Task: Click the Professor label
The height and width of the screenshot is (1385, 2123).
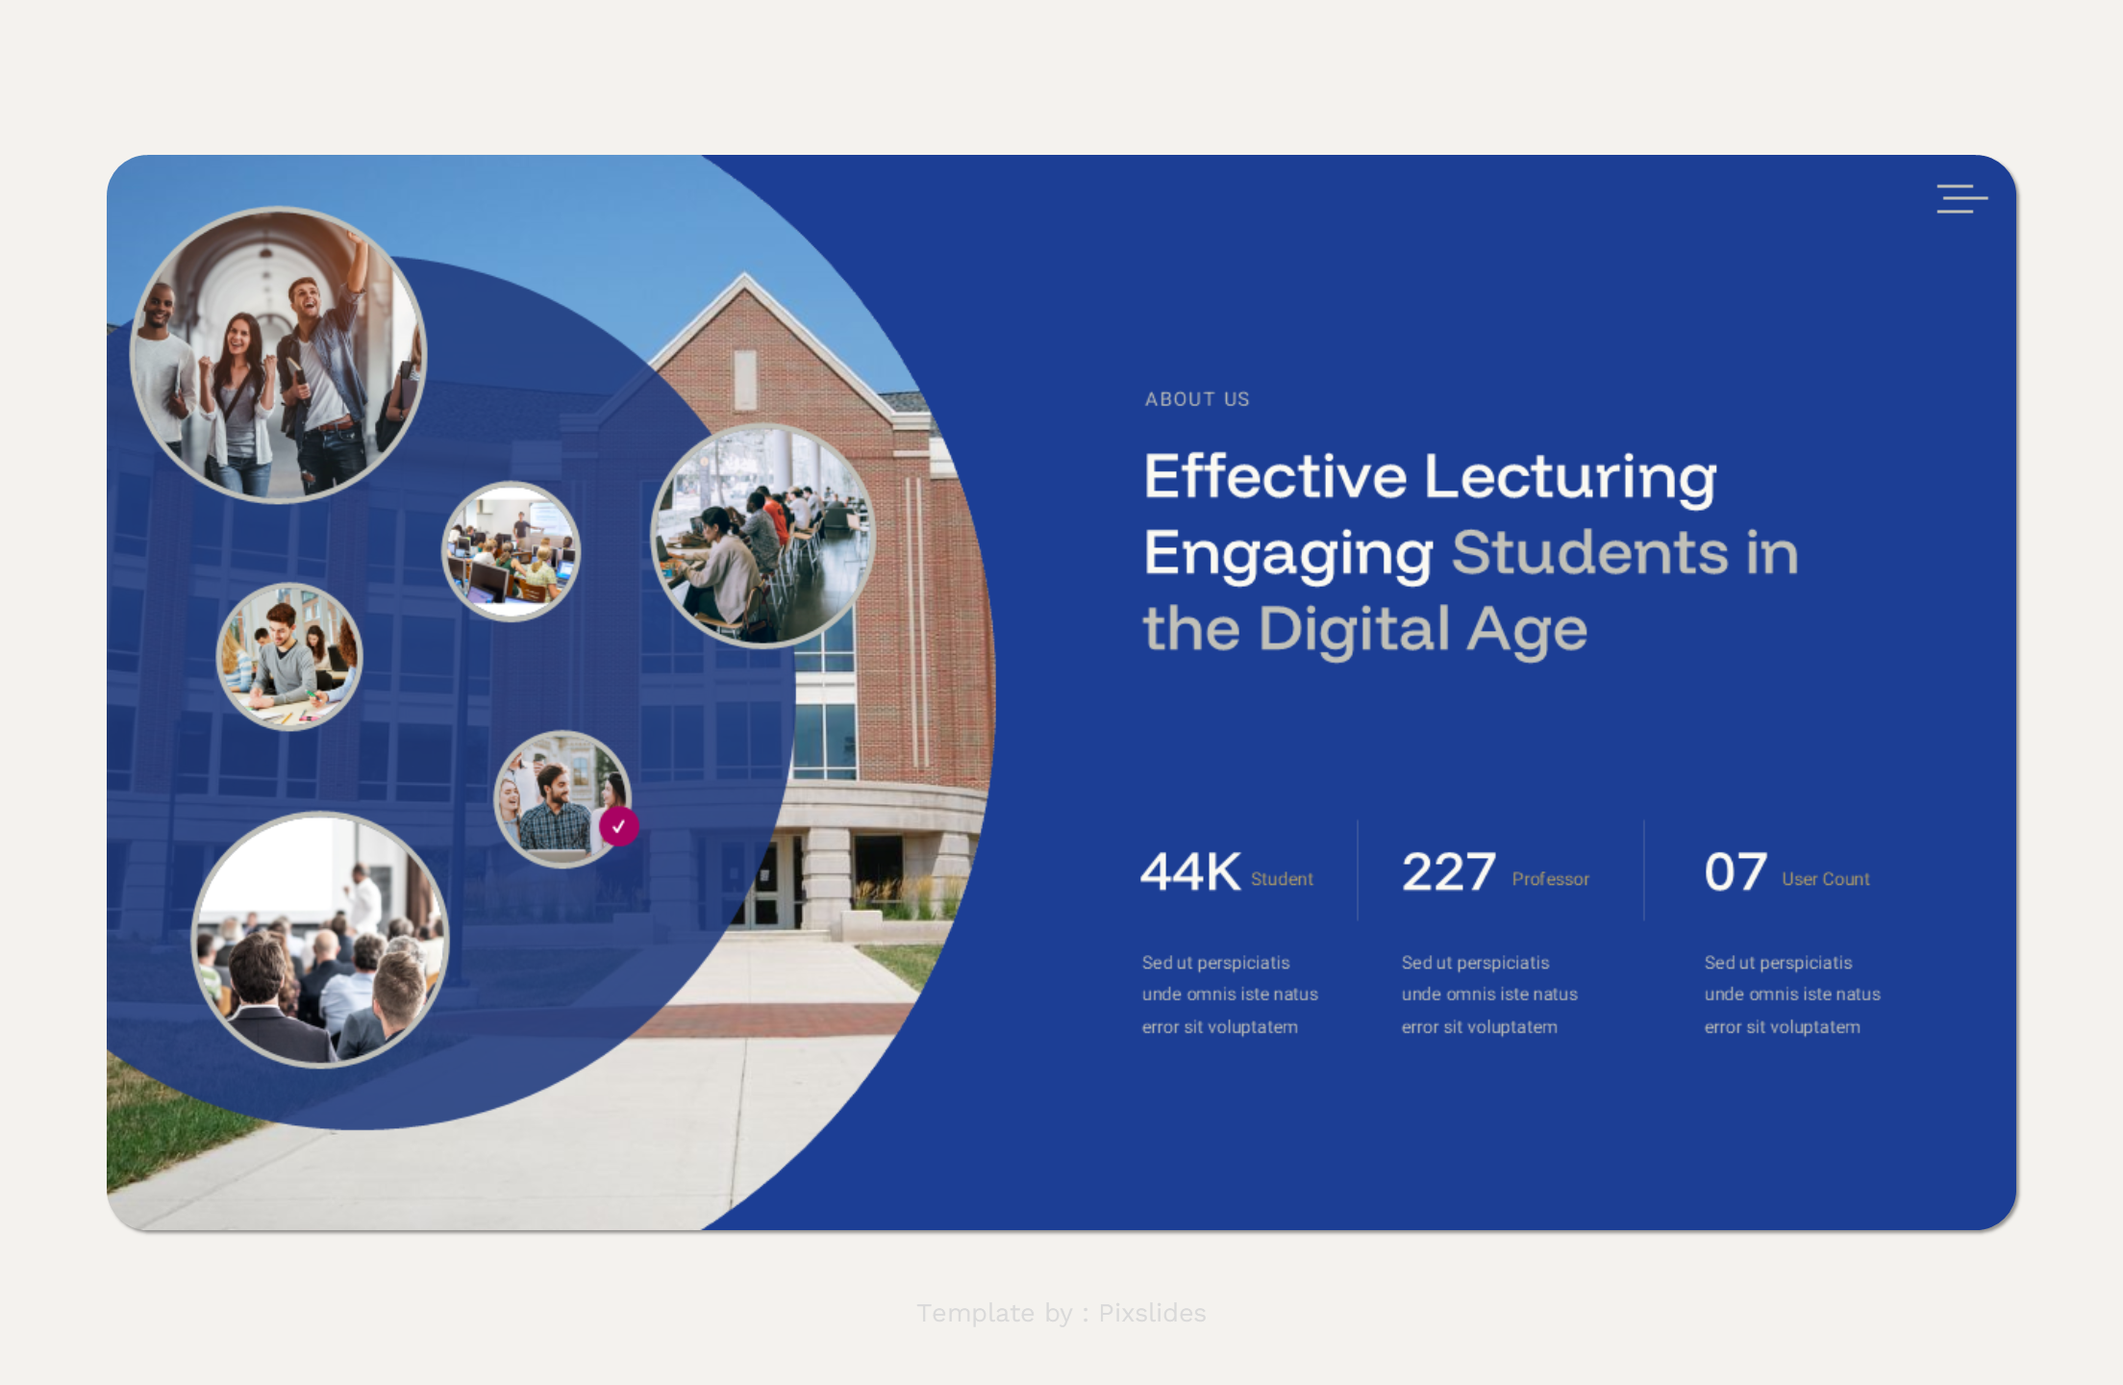Action: pyautogui.click(x=1551, y=879)
